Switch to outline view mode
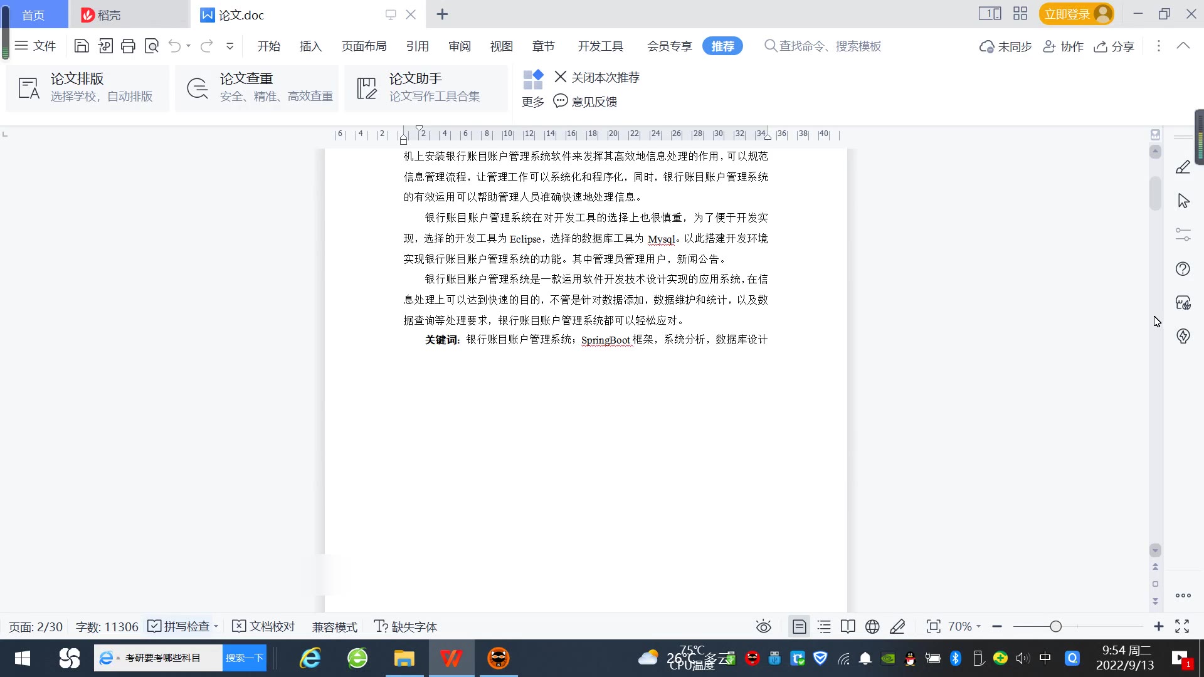Image resolution: width=1204 pixels, height=677 pixels. 824,626
